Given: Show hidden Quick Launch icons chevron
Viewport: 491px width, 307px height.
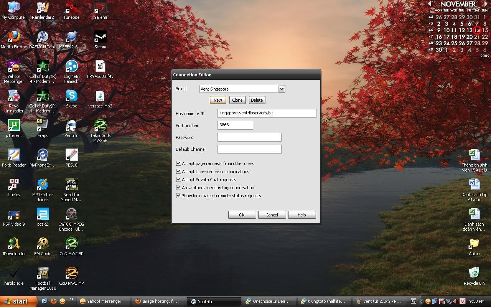Looking at the screenshot, I should [x=71, y=300].
